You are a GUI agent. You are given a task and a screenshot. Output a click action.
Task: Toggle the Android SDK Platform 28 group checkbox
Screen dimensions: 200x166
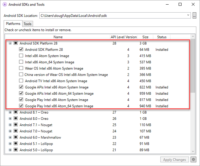16,43
